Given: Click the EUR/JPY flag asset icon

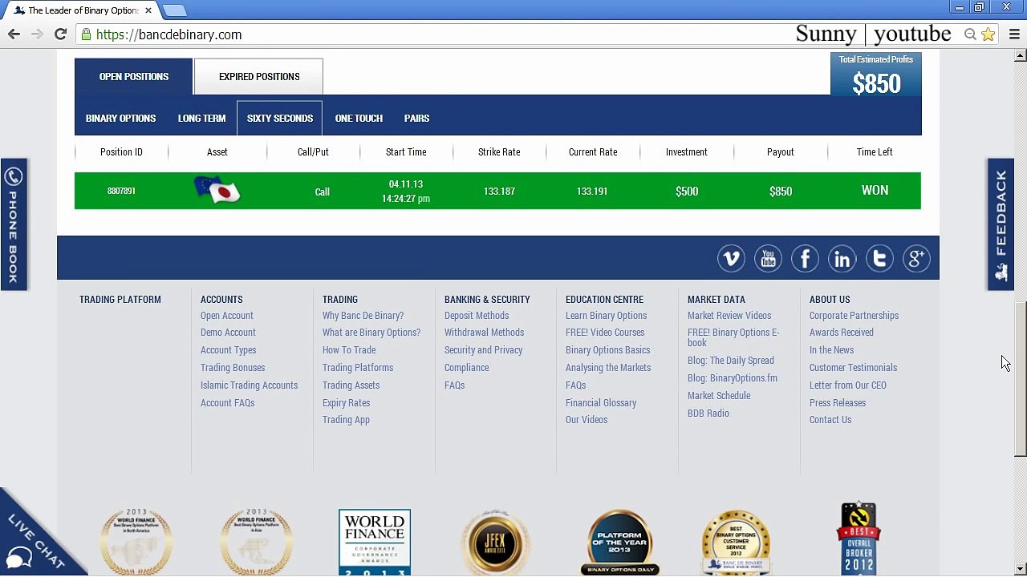Looking at the screenshot, I should pos(217,191).
